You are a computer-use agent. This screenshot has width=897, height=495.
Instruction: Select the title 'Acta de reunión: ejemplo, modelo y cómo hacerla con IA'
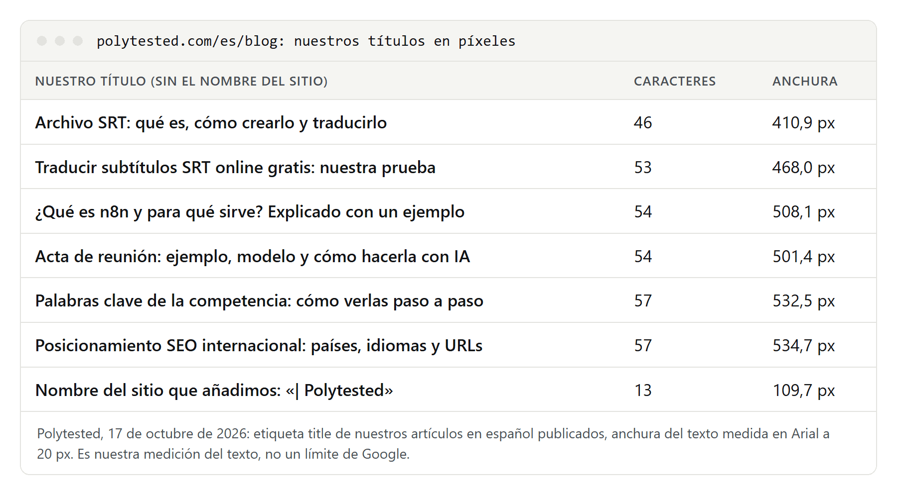253,257
